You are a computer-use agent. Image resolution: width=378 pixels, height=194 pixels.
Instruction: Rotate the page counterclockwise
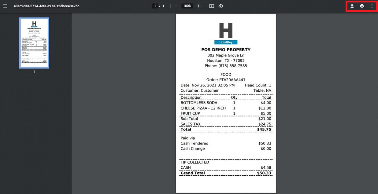click(220, 6)
